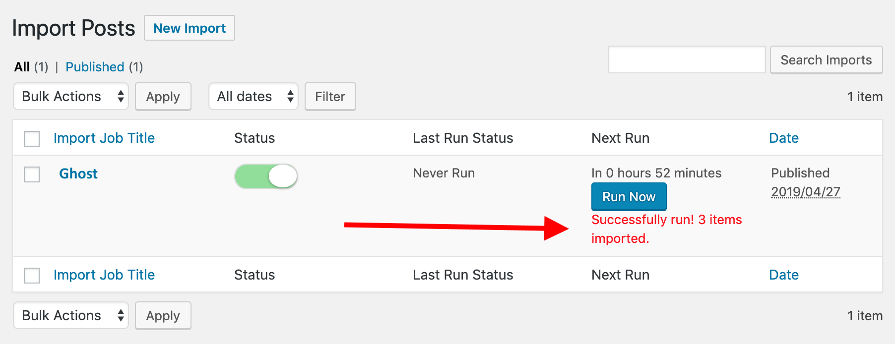Apply the selected bulk action
The height and width of the screenshot is (344, 895).
pyautogui.click(x=163, y=96)
